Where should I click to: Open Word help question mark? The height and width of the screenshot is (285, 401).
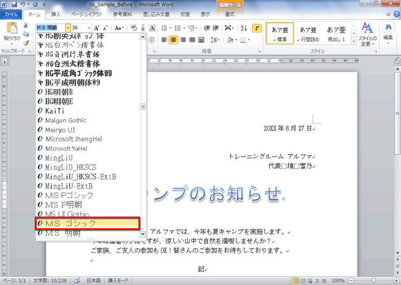coord(396,14)
